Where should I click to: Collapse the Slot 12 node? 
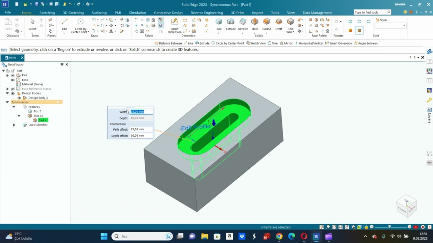pos(19,115)
